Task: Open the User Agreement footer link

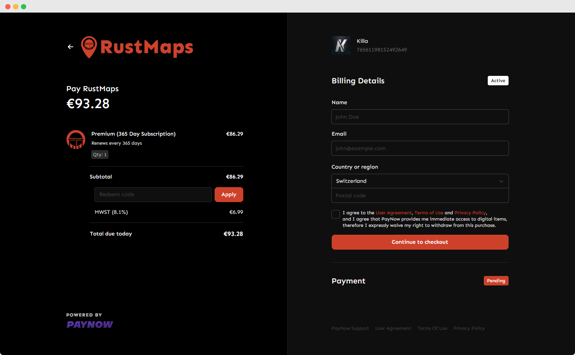Action: (393, 328)
